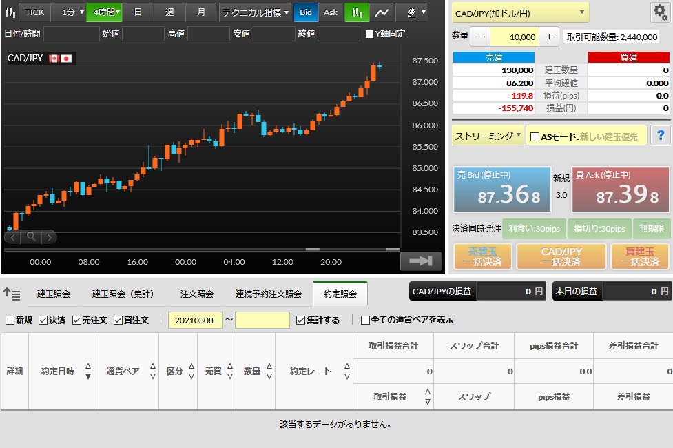
Task: Sort by 通貨ペア column arrows
Action: pyautogui.click(x=153, y=371)
